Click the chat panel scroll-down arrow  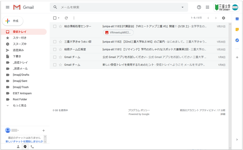point(45,142)
